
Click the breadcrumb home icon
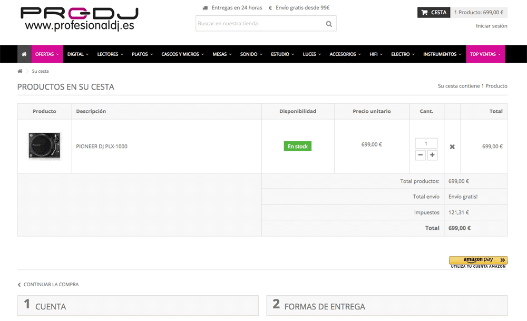tap(20, 71)
